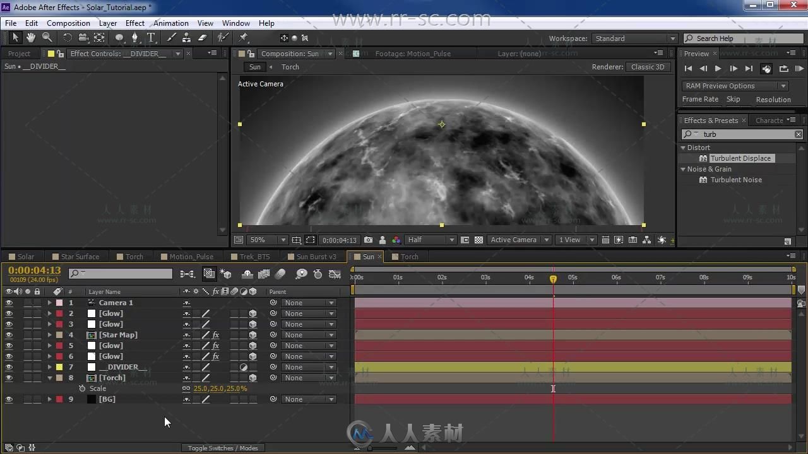Image resolution: width=808 pixels, height=454 pixels.
Task: Collapse the Distort effects category
Action: point(683,148)
